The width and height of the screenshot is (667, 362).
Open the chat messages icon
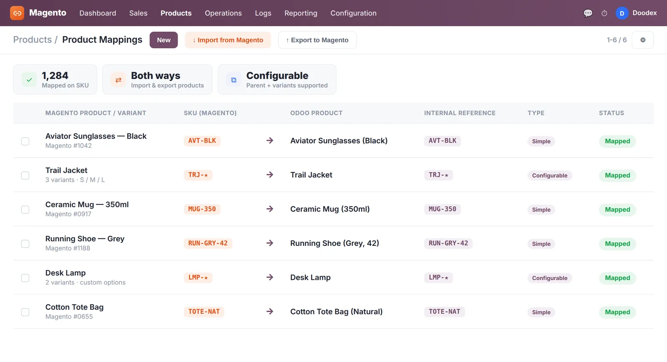[x=588, y=13]
